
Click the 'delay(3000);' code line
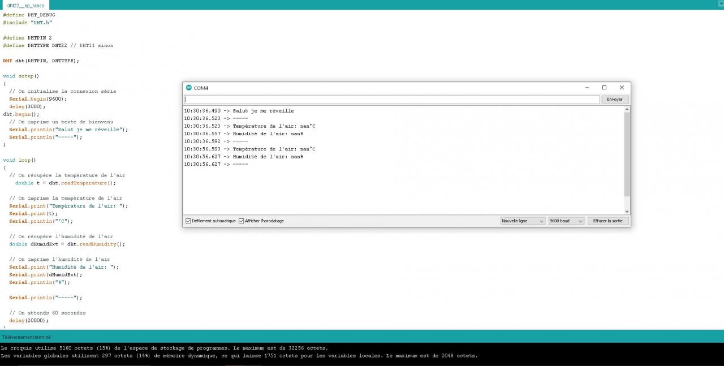click(x=27, y=106)
